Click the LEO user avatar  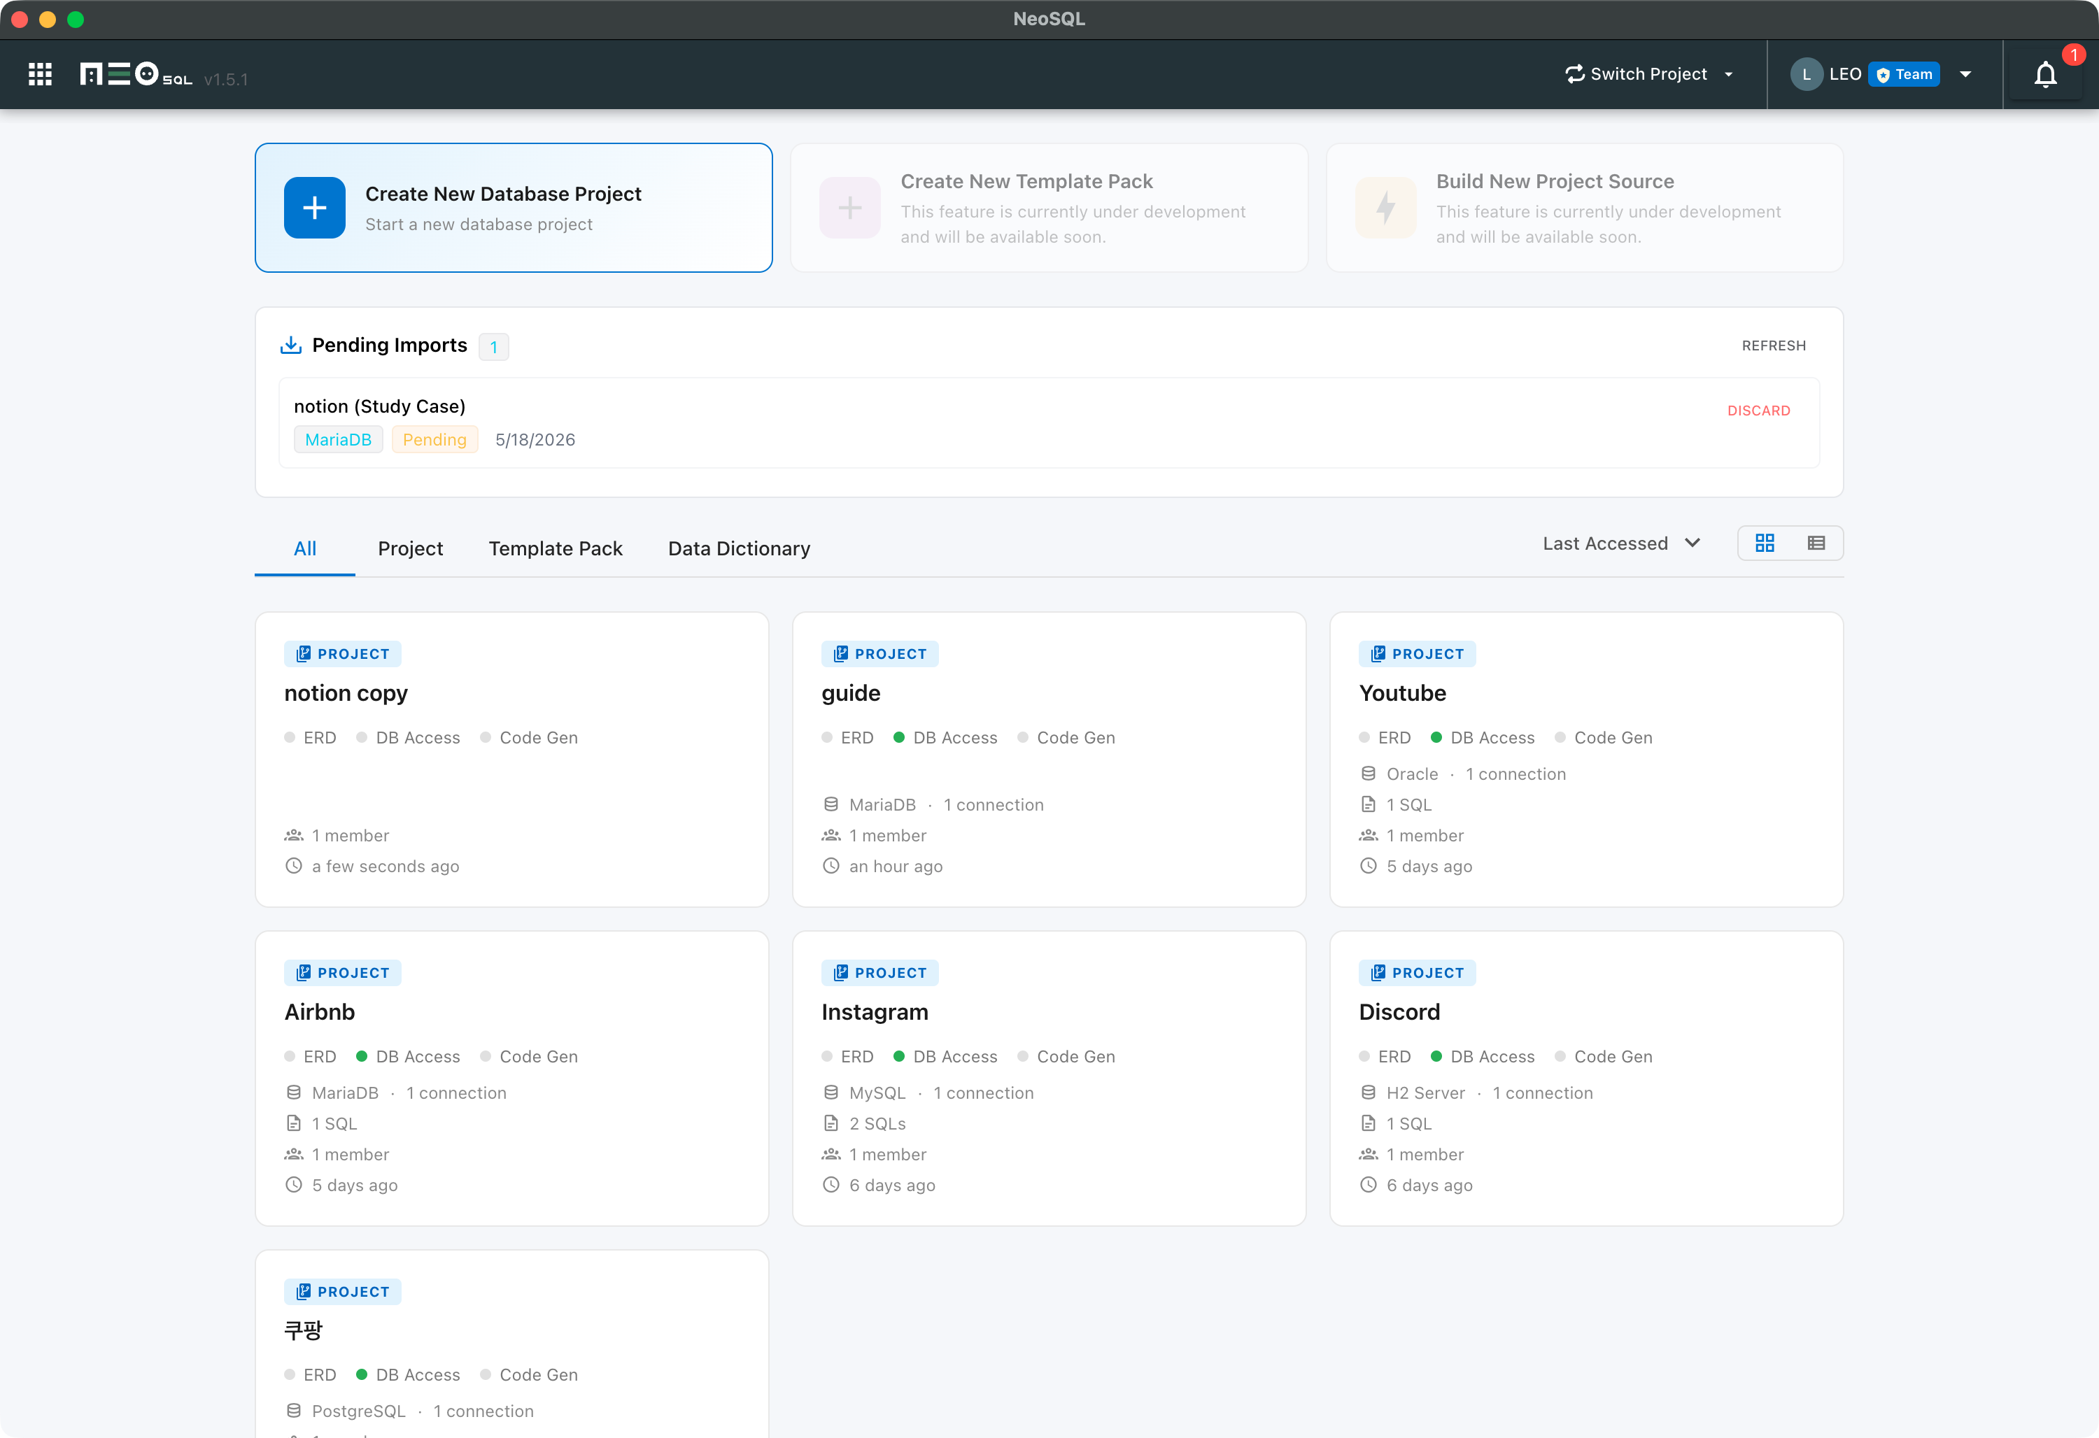[x=1805, y=74]
